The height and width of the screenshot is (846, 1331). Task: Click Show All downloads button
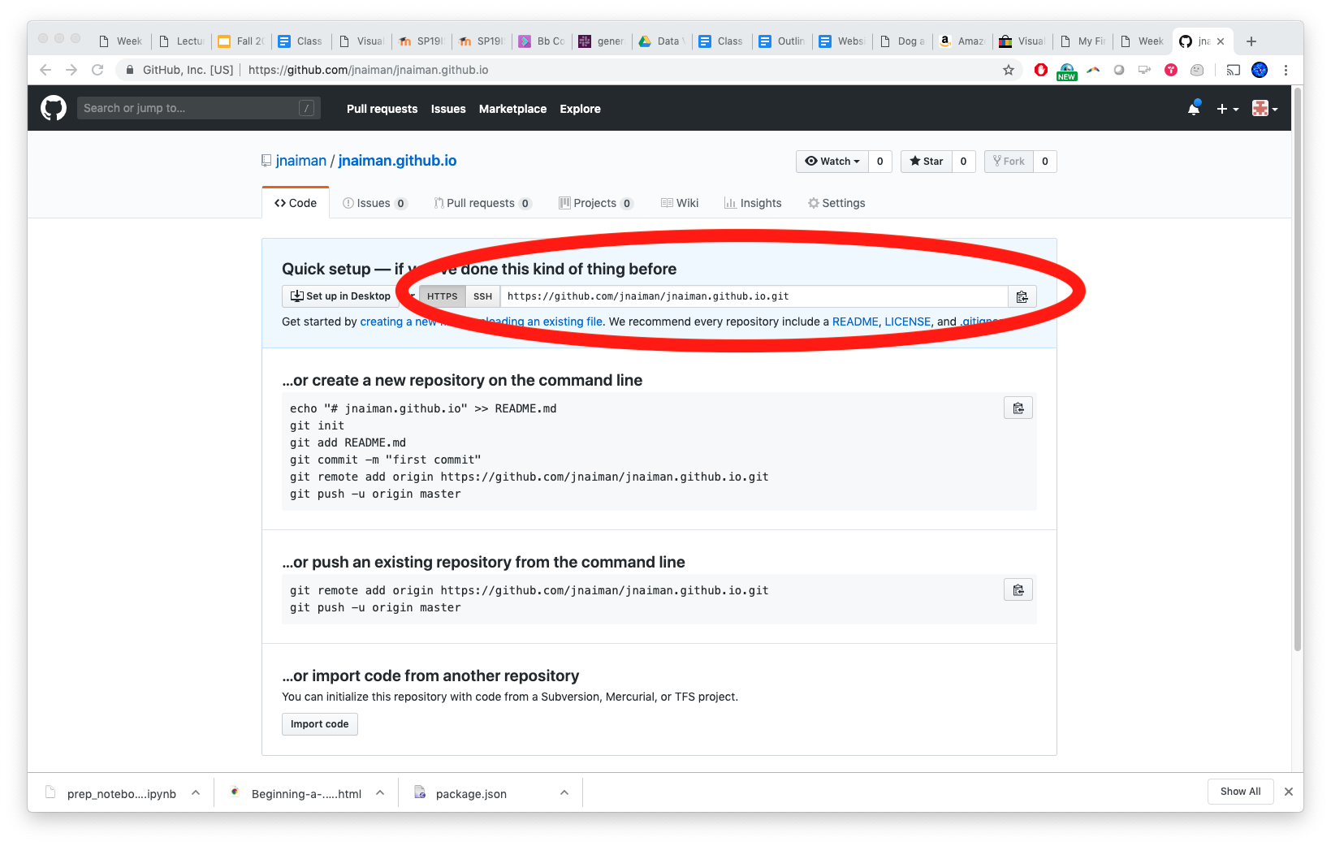pyautogui.click(x=1240, y=792)
